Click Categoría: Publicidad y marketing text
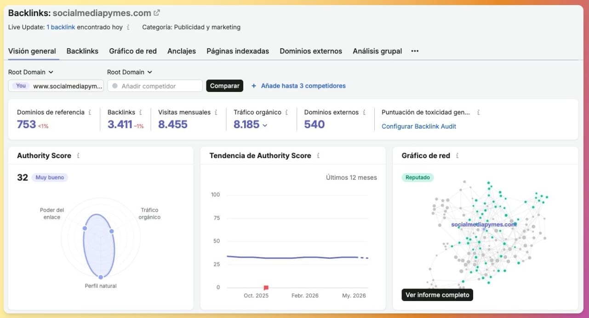 tap(191, 27)
